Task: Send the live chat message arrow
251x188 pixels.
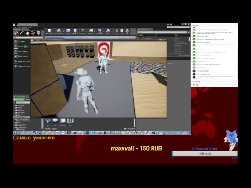Action: (235, 85)
